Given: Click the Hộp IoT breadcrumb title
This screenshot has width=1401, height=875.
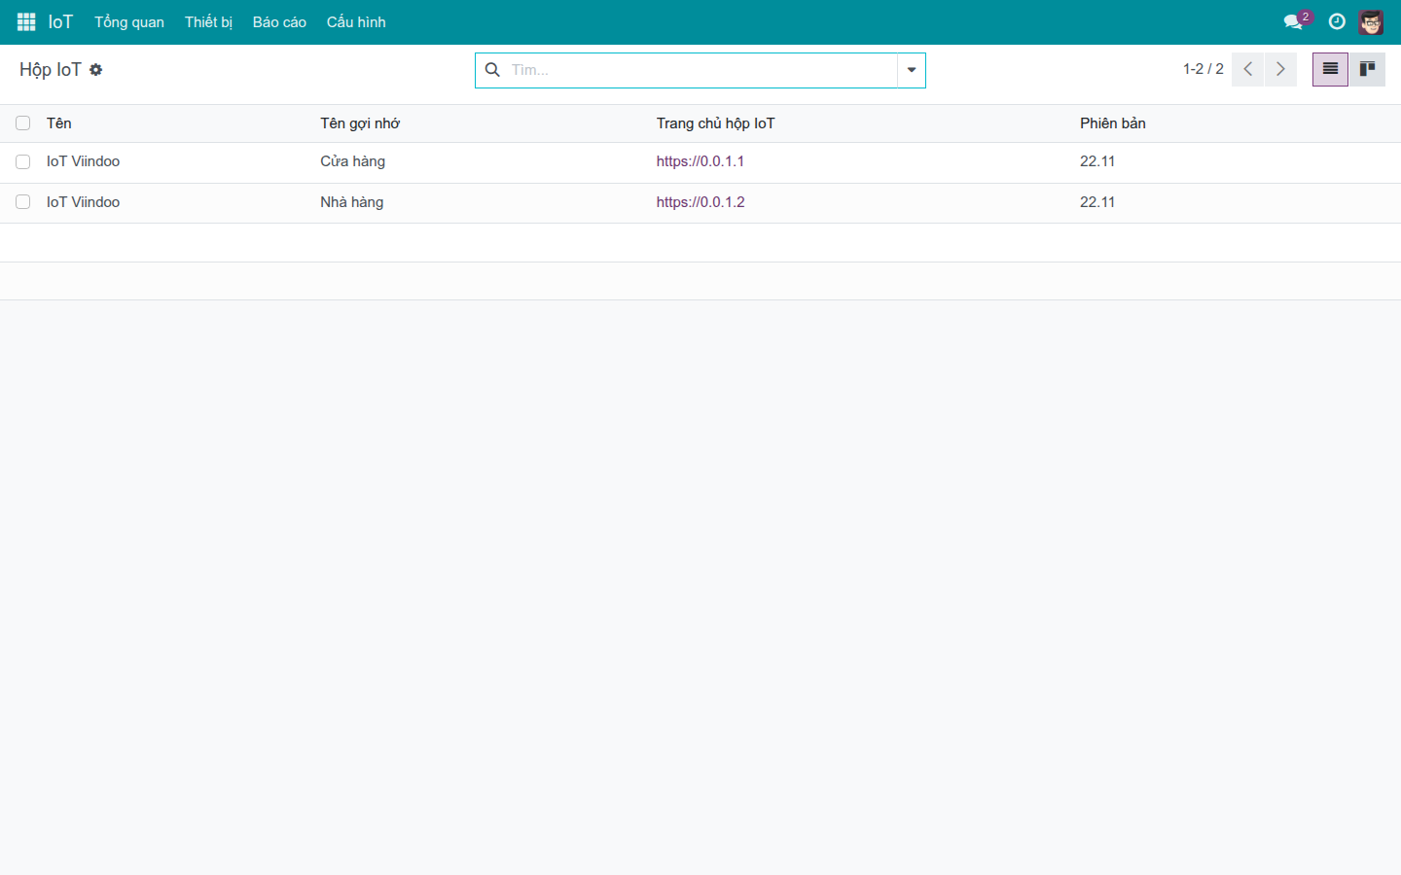Looking at the screenshot, I should point(51,70).
